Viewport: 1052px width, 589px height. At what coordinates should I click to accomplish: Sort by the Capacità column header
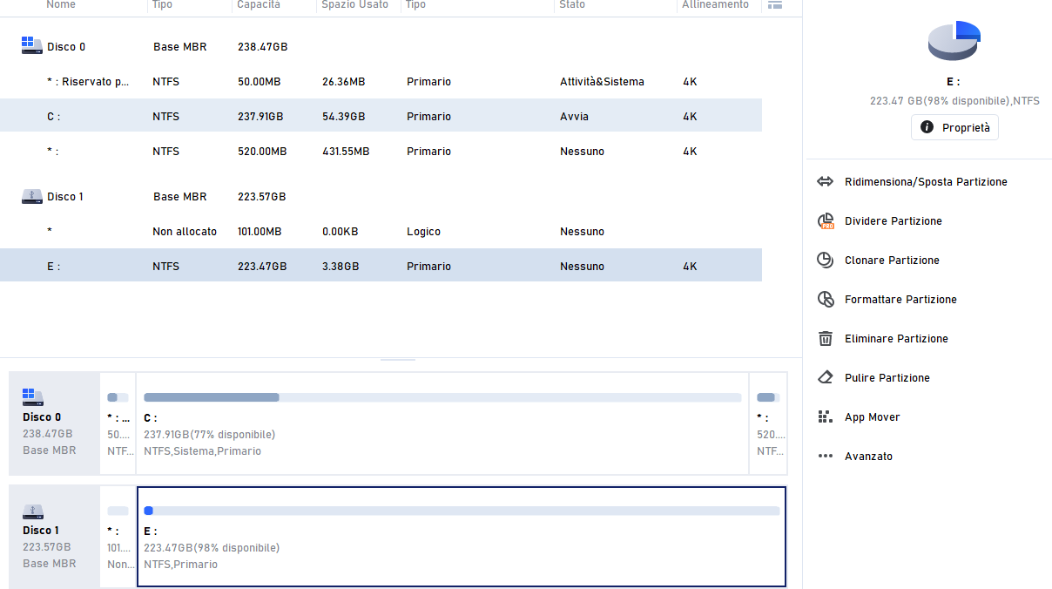click(x=259, y=5)
